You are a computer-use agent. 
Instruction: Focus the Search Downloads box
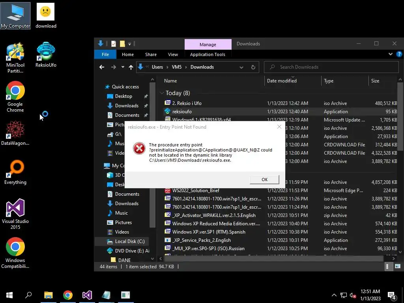(x=331, y=67)
